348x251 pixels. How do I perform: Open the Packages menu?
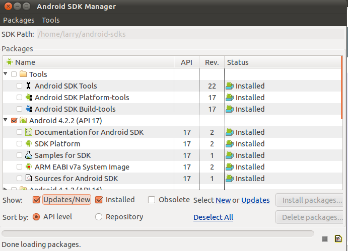(x=19, y=20)
